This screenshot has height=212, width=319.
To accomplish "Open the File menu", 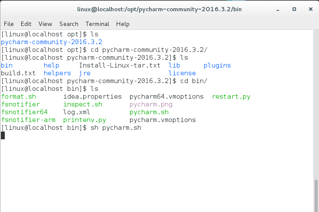I will pyautogui.click(x=9, y=24).
